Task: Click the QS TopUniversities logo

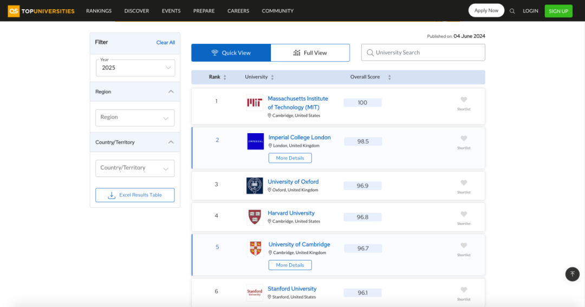Action: 41,11
